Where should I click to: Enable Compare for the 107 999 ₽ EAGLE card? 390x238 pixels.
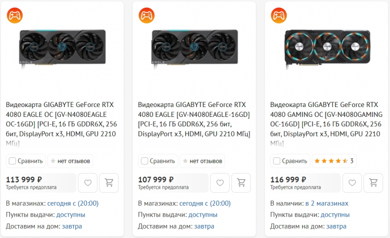click(145, 161)
